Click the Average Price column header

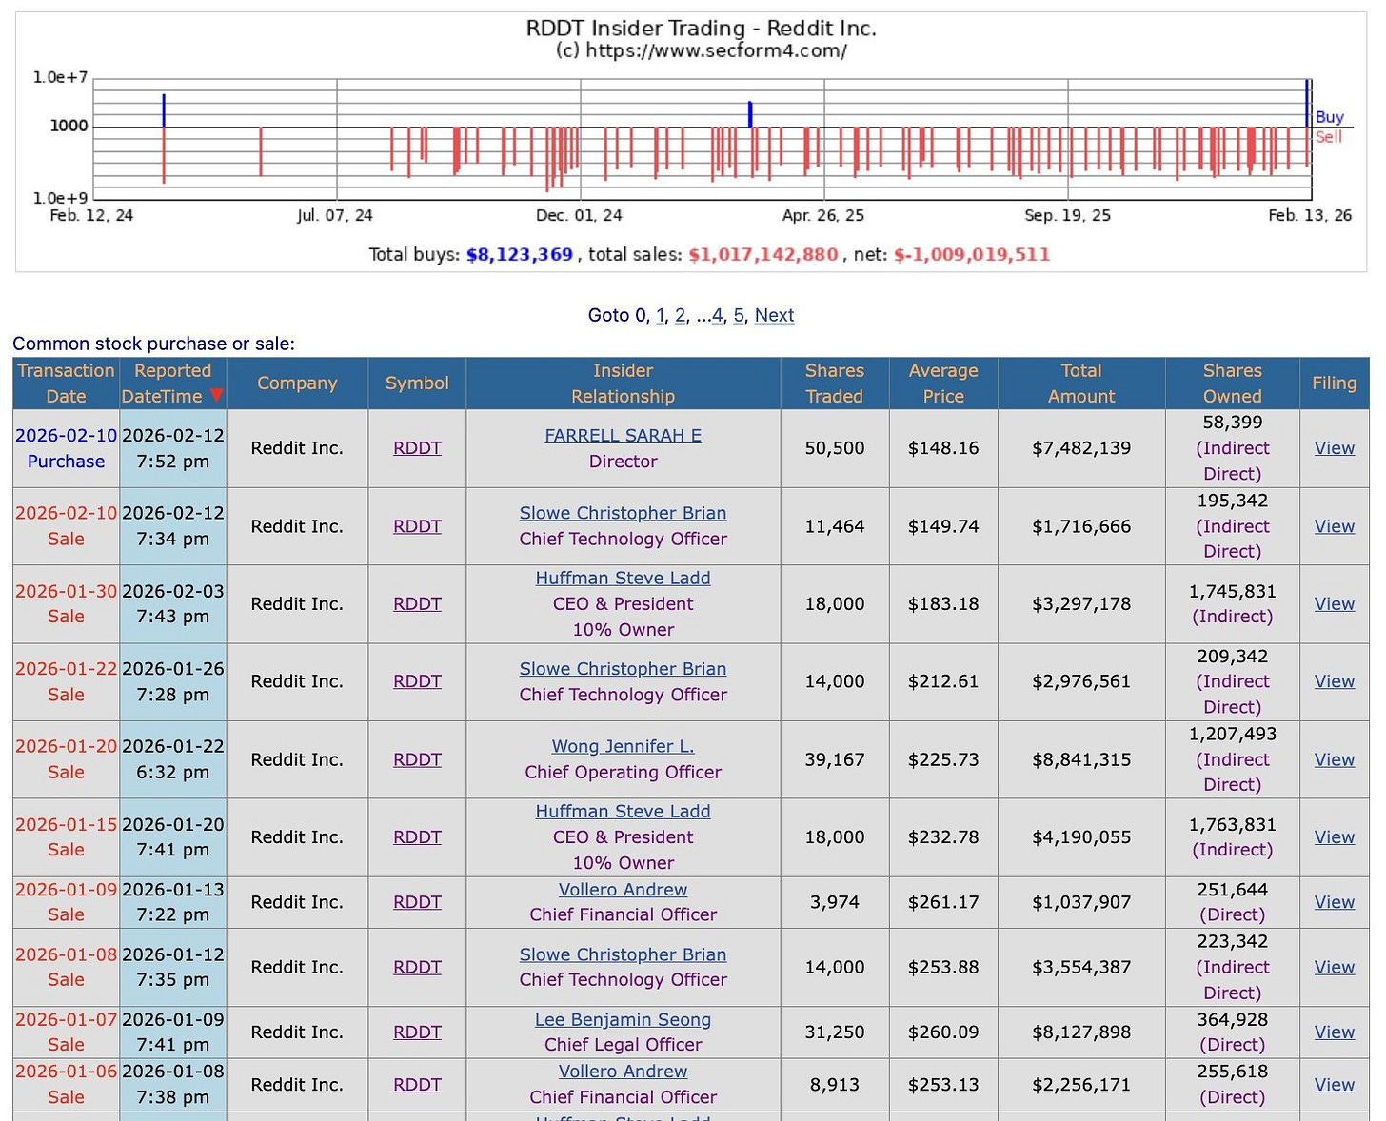point(943,383)
